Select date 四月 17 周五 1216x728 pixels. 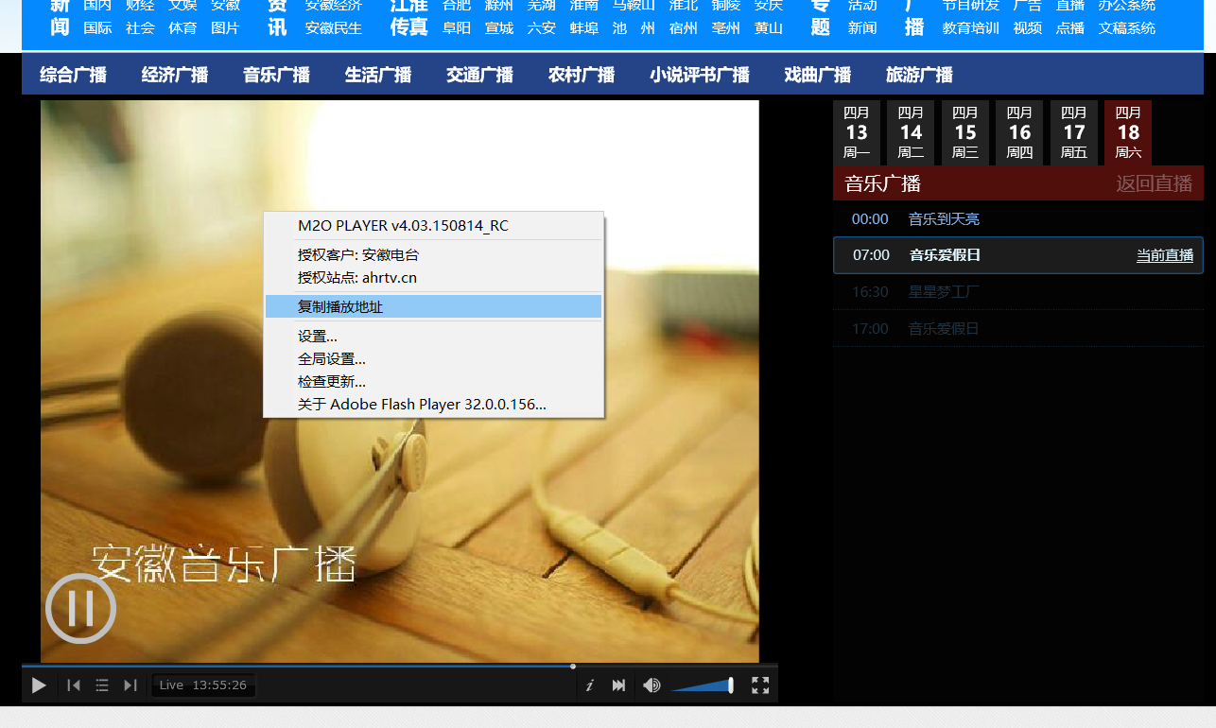tap(1074, 132)
